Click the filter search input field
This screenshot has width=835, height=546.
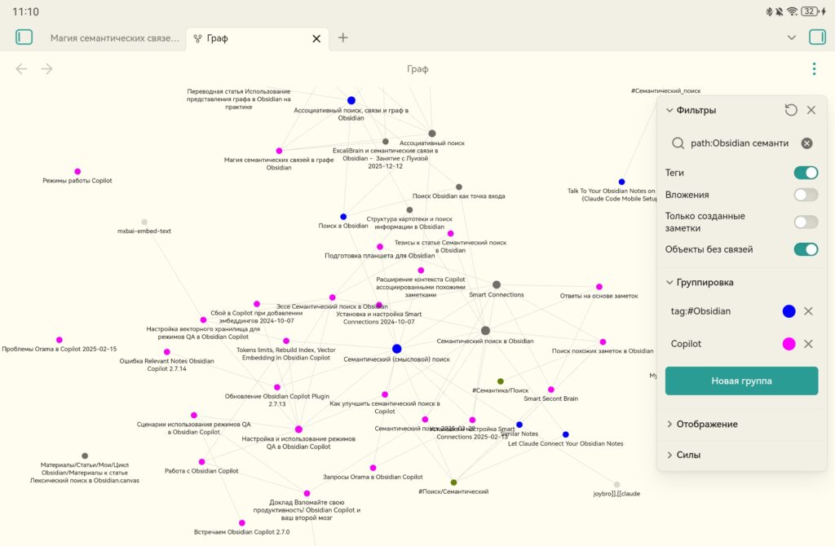(738, 143)
